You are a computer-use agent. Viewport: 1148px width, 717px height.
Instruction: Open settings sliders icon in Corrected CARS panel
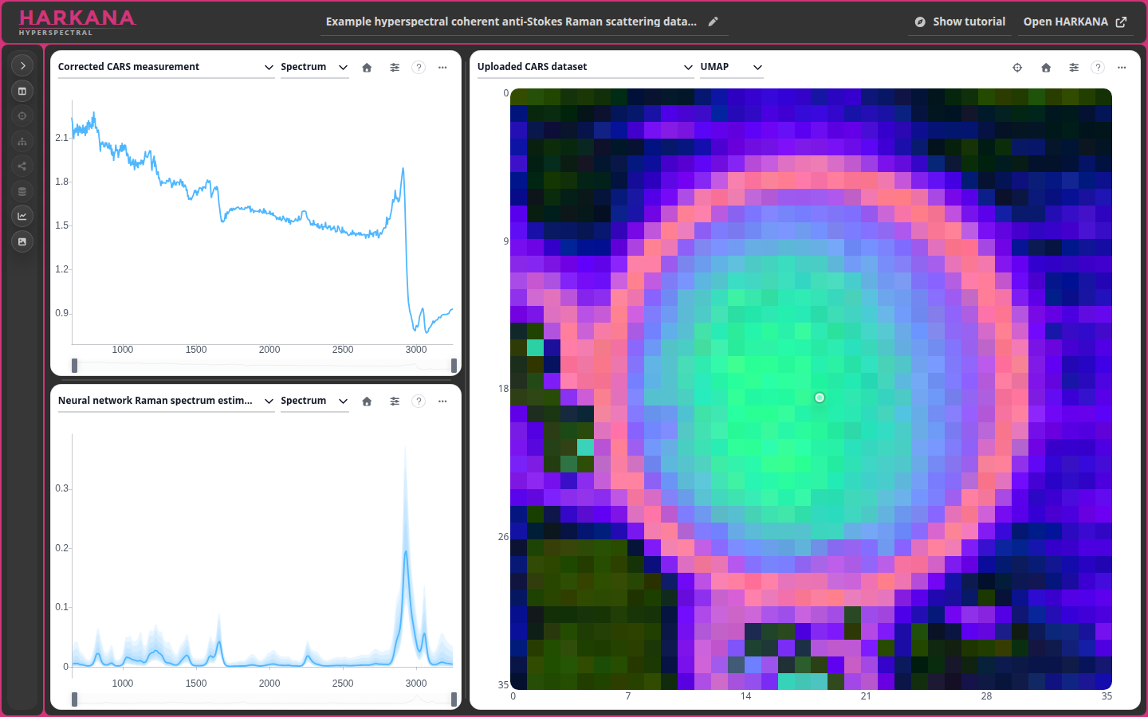[x=395, y=68]
